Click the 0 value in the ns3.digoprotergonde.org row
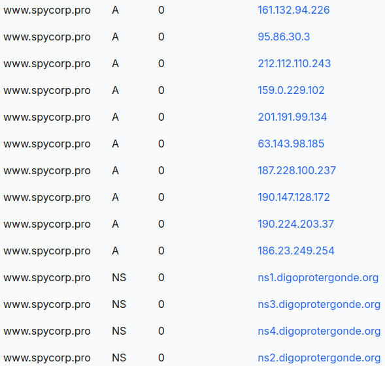Image resolution: width=385 pixels, height=366 pixels. (x=161, y=304)
